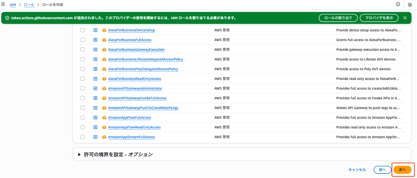Click the プロバイダを表示 button
Screen dimensions: 417x178
(379, 18)
